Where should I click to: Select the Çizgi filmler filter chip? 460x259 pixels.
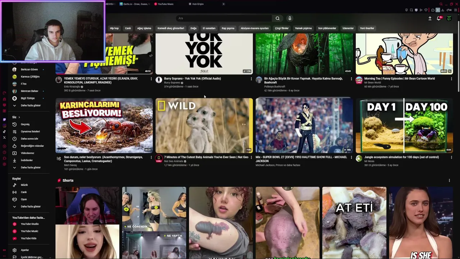tap(282, 28)
